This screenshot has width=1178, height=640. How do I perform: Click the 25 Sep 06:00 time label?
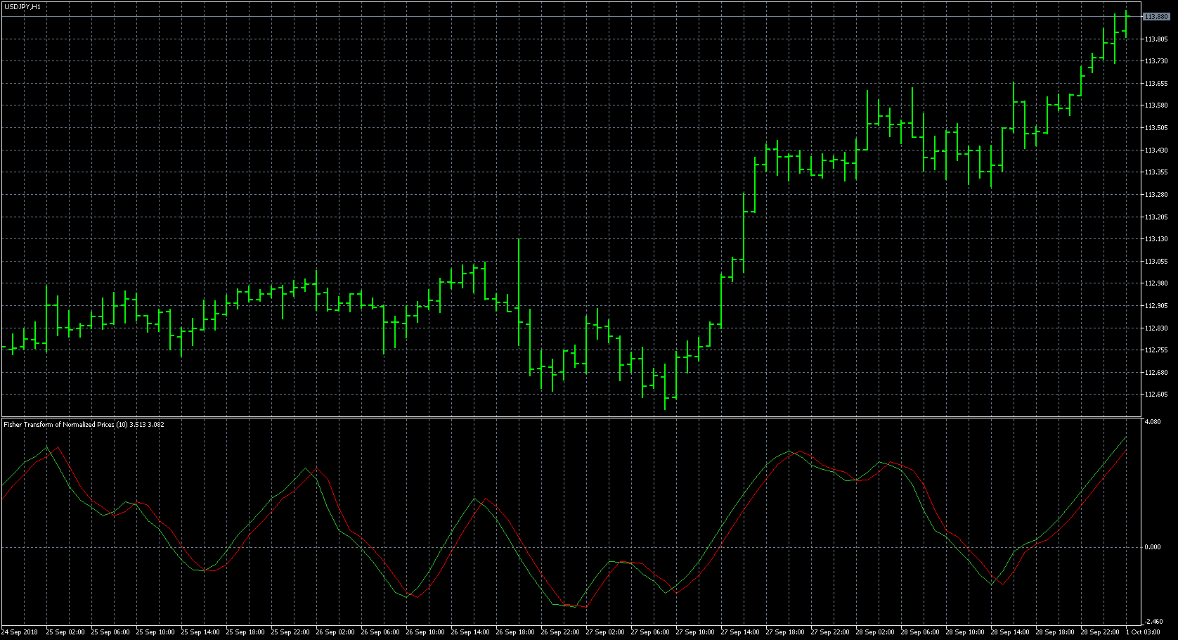coord(110,632)
